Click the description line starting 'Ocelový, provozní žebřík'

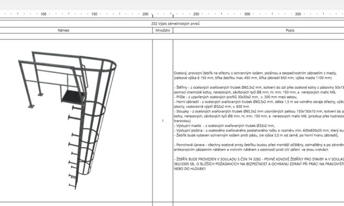(255, 73)
